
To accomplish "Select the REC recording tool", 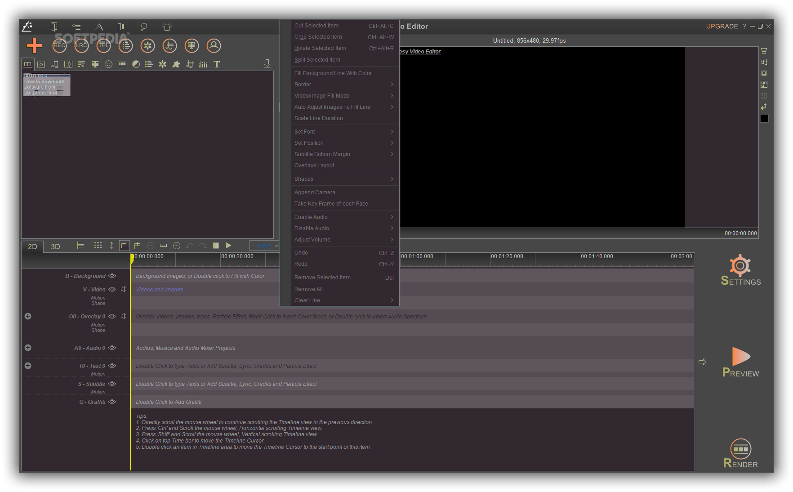I will pyautogui.click(x=59, y=45).
